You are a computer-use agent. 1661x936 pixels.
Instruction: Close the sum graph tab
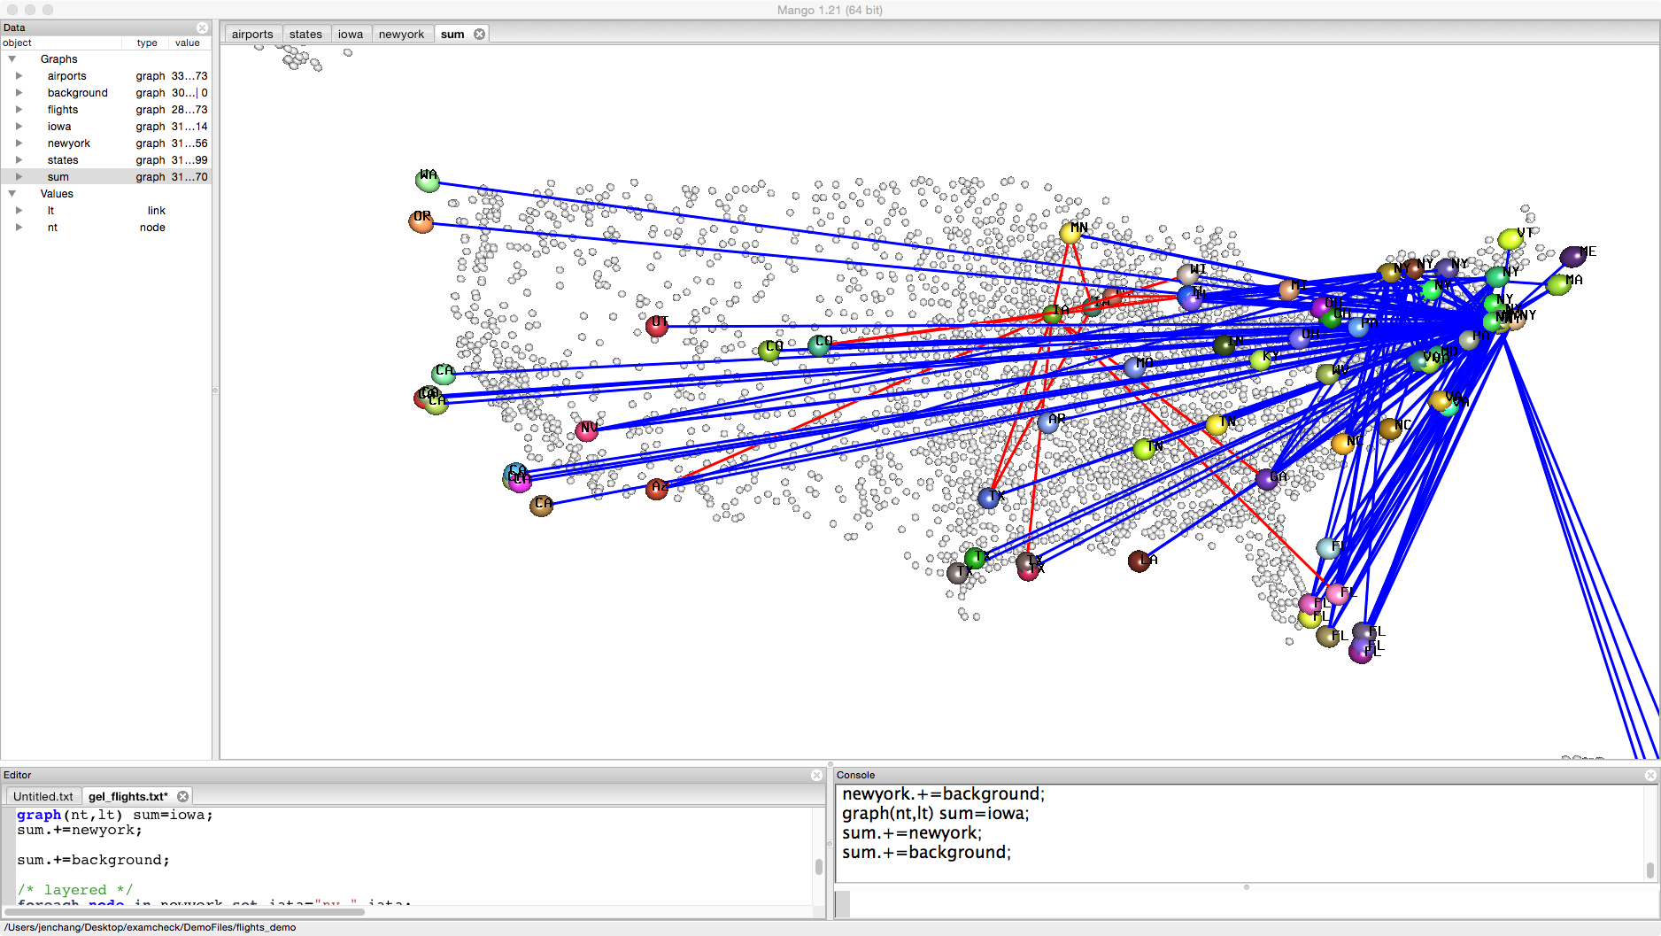[x=479, y=34]
